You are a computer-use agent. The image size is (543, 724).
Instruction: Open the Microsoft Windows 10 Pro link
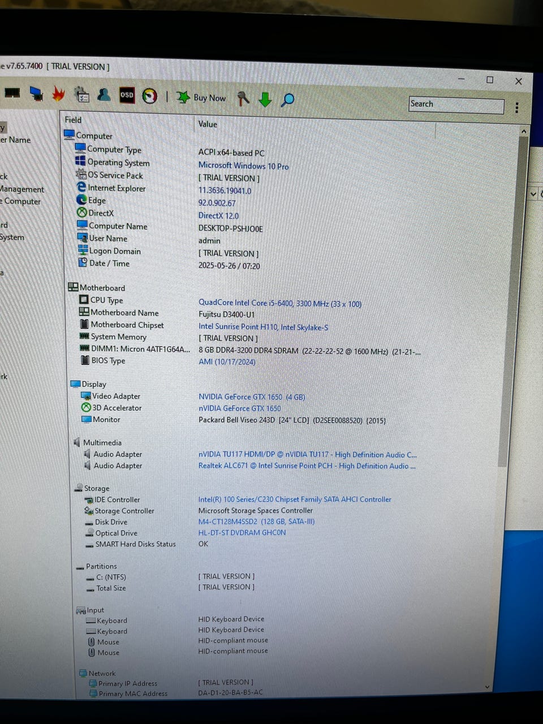point(243,166)
